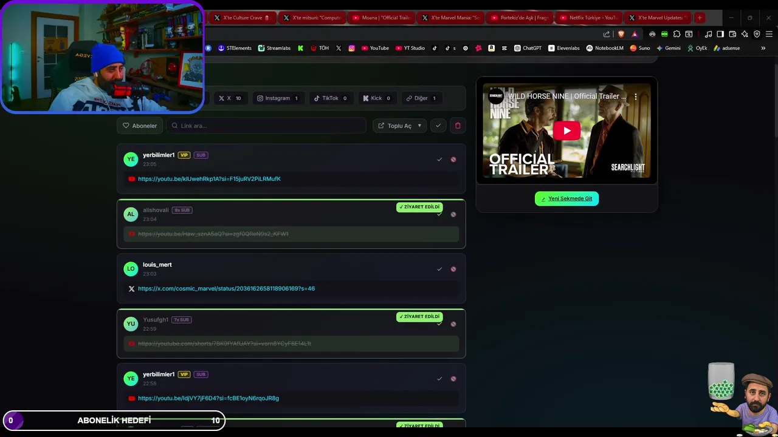Click ban icon on alishovali row
Viewport: 778px width, 437px height.
pyautogui.click(x=453, y=214)
